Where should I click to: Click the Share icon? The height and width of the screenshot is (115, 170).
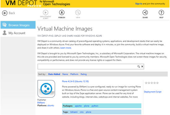(x=145, y=13)
